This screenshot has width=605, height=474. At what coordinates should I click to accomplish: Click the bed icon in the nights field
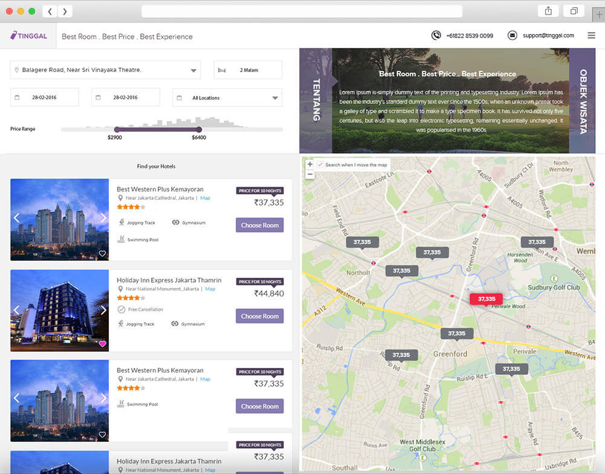click(x=222, y=70)
